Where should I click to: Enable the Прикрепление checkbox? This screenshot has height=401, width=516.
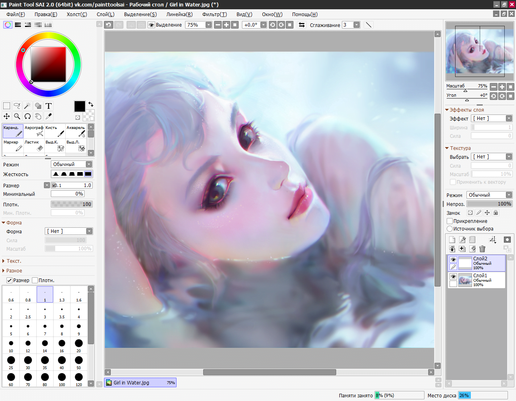[450, 221]
